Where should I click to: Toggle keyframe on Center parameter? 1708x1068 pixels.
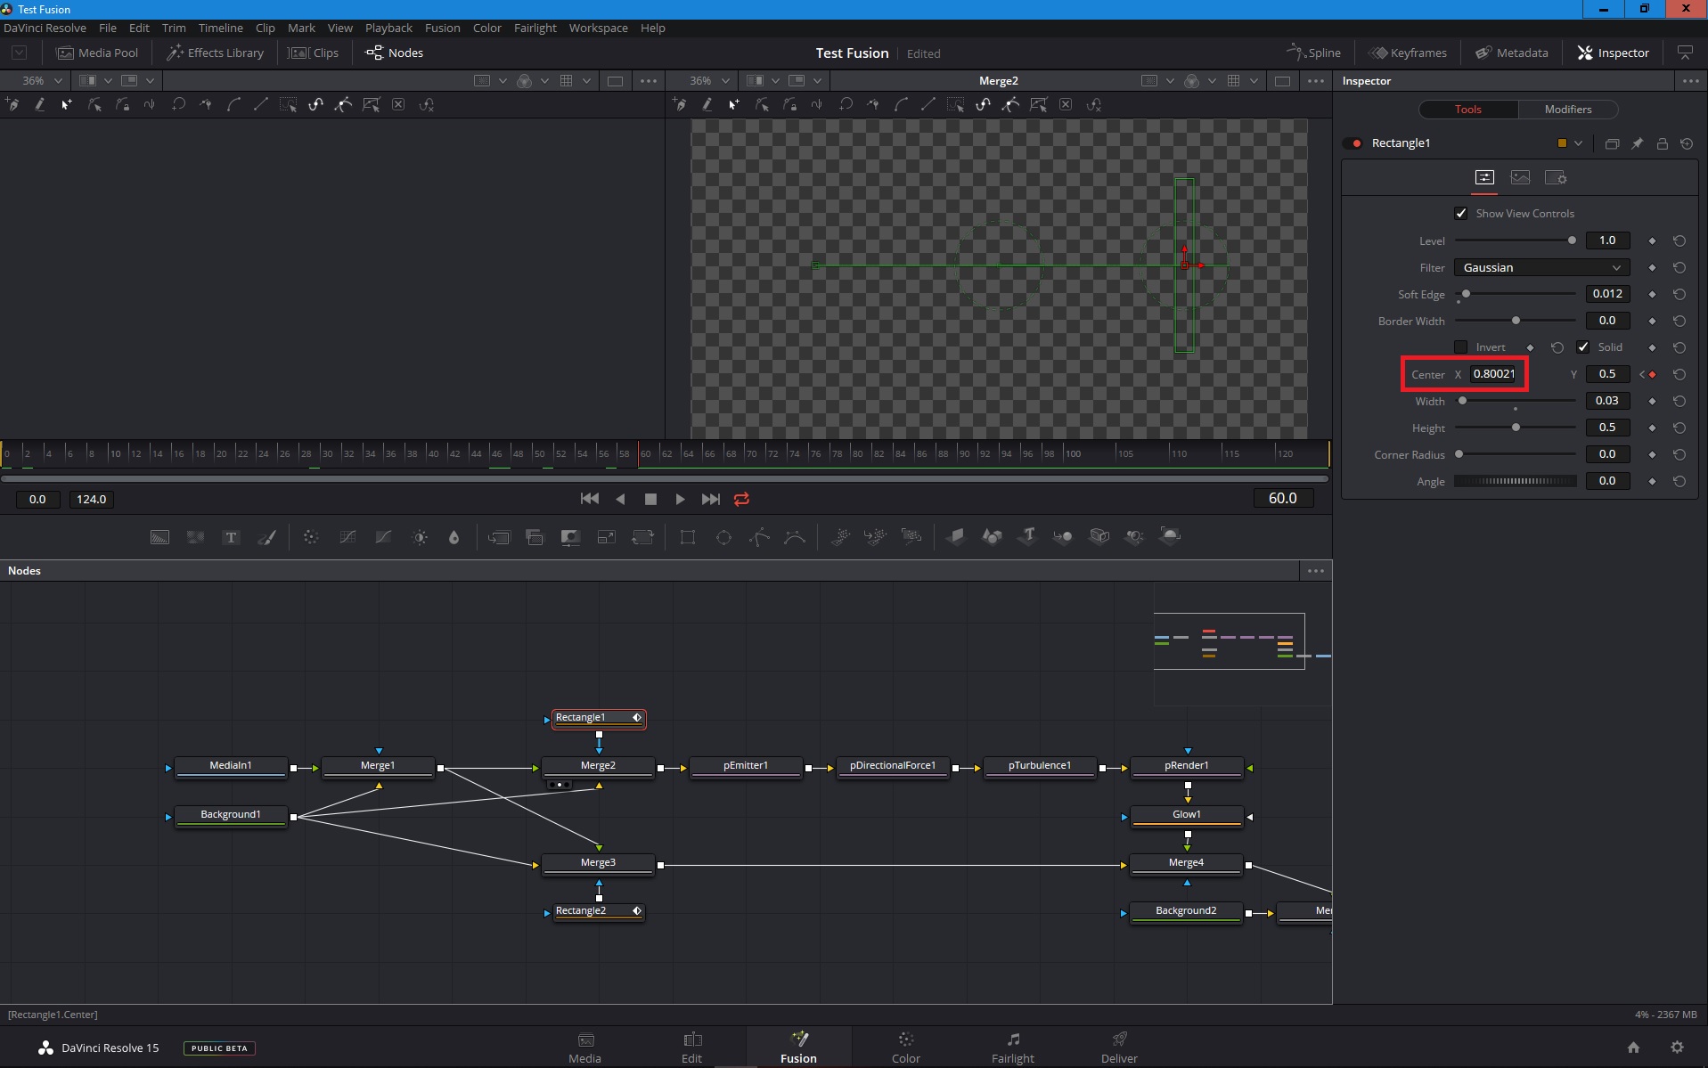pyautogui.click(x=1652, y=374)
